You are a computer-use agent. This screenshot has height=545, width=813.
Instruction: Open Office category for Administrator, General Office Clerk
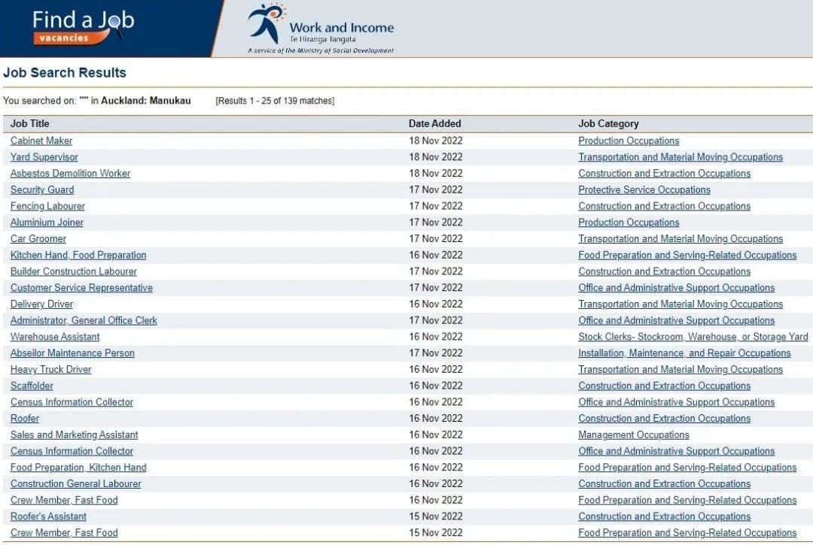[x=676, y=320]
